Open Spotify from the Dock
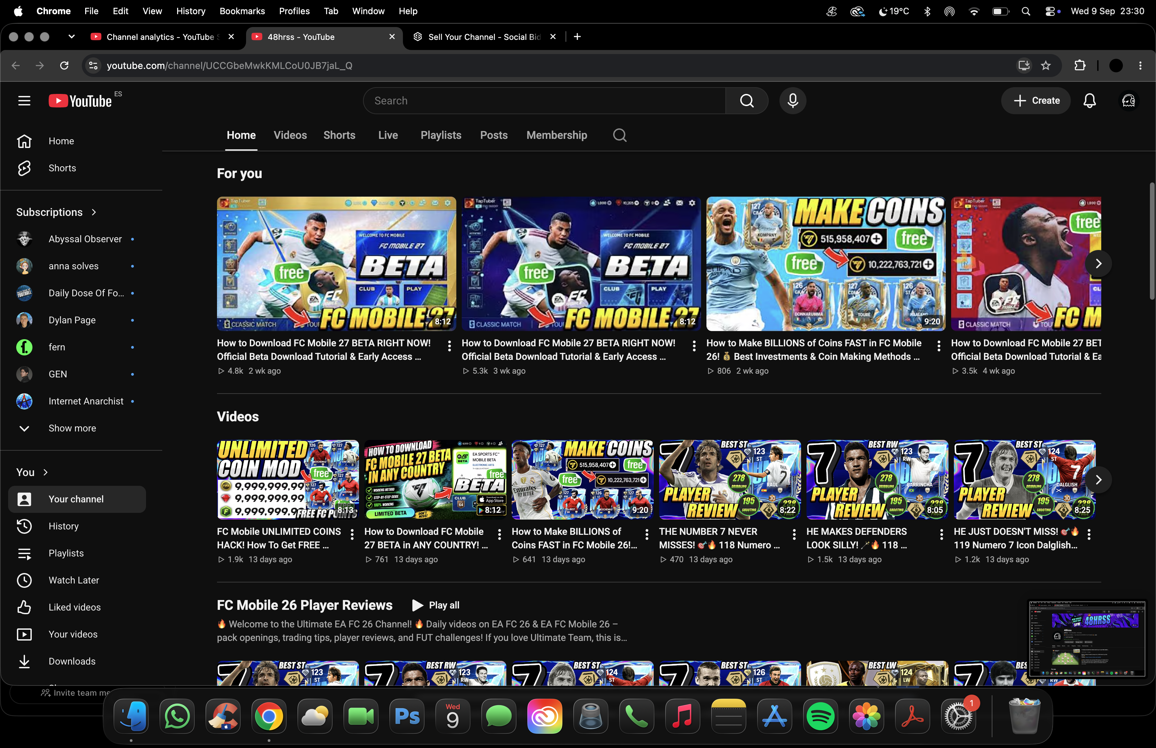 click(820, 716)
